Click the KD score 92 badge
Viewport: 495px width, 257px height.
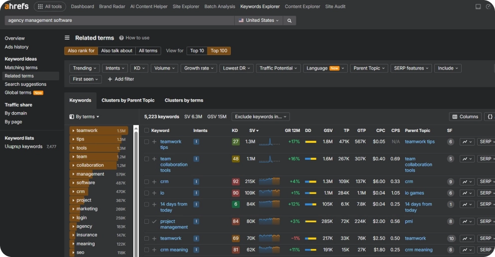click(235, 182)
